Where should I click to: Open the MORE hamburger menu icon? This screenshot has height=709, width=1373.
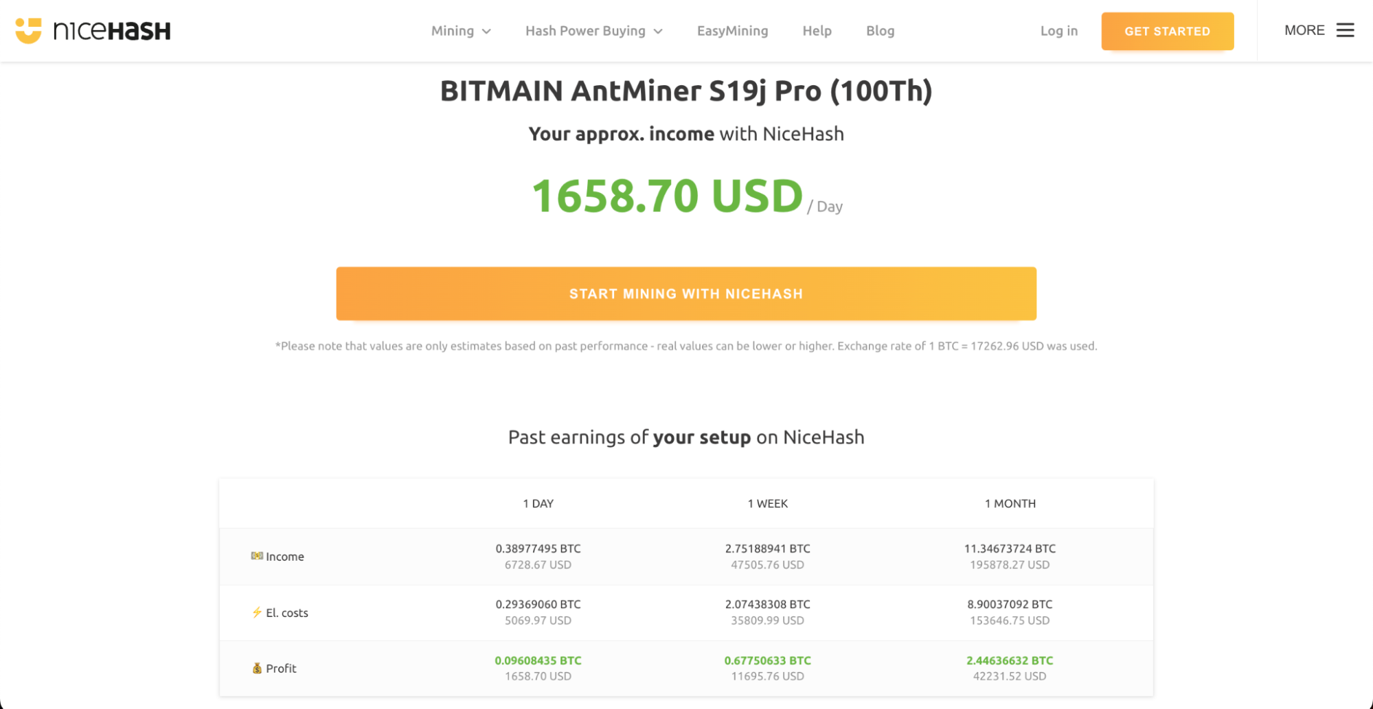pos(1345,30)
